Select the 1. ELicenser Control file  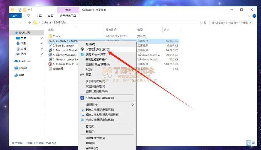pyautogui.click(x=65, y=41)
